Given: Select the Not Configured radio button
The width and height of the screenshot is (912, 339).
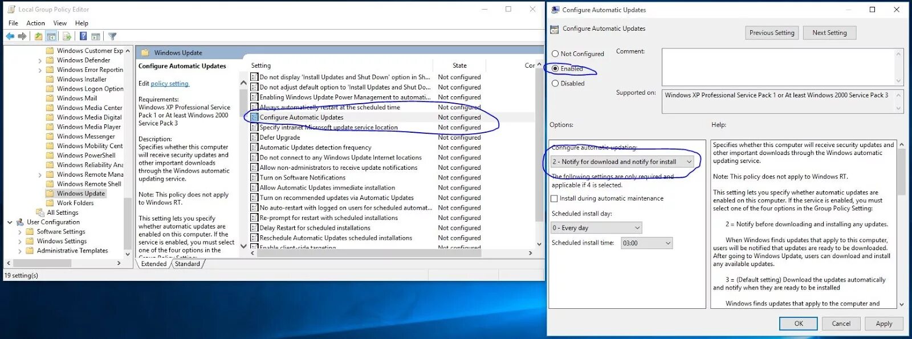Looking at the screenshot, I should tap(555, 54).
